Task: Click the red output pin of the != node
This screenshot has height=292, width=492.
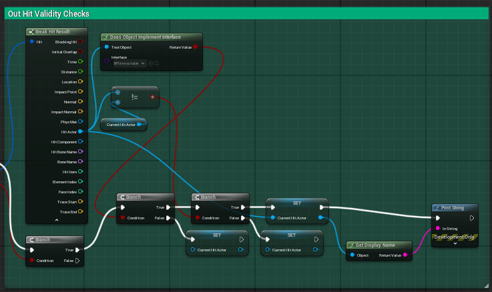Action: click(152, 97)
